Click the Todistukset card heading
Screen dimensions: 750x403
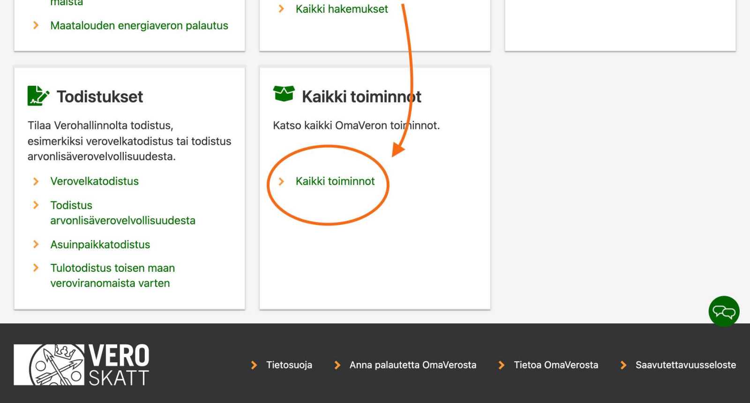[99, 97]
